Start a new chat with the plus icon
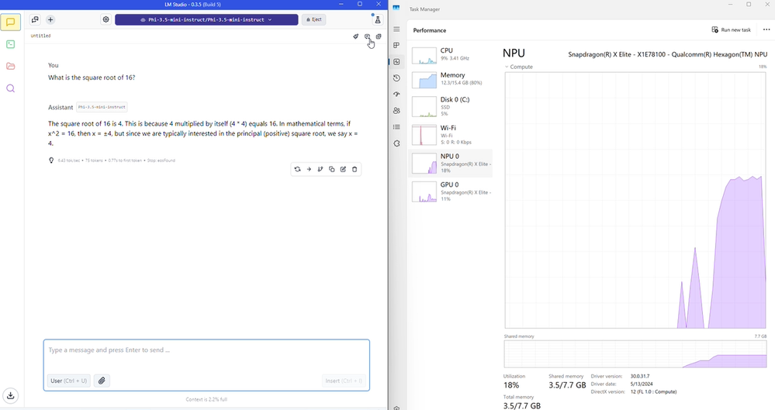The image size is (775, 410). [50, 19]
